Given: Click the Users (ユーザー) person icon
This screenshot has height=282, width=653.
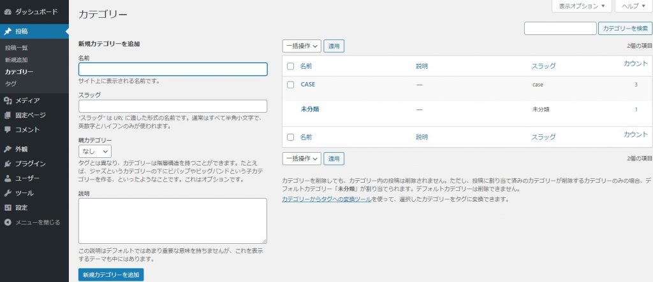Looking at the screenshot, I should click(8, 178).
